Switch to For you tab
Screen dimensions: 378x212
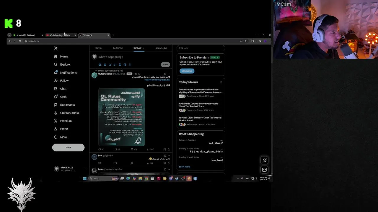98,48
